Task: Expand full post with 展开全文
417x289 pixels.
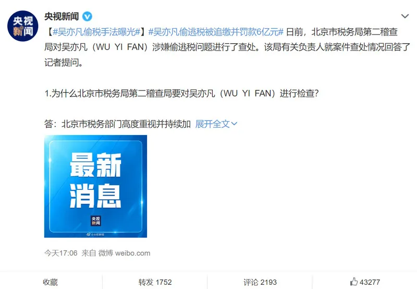Action: (212, 124)
